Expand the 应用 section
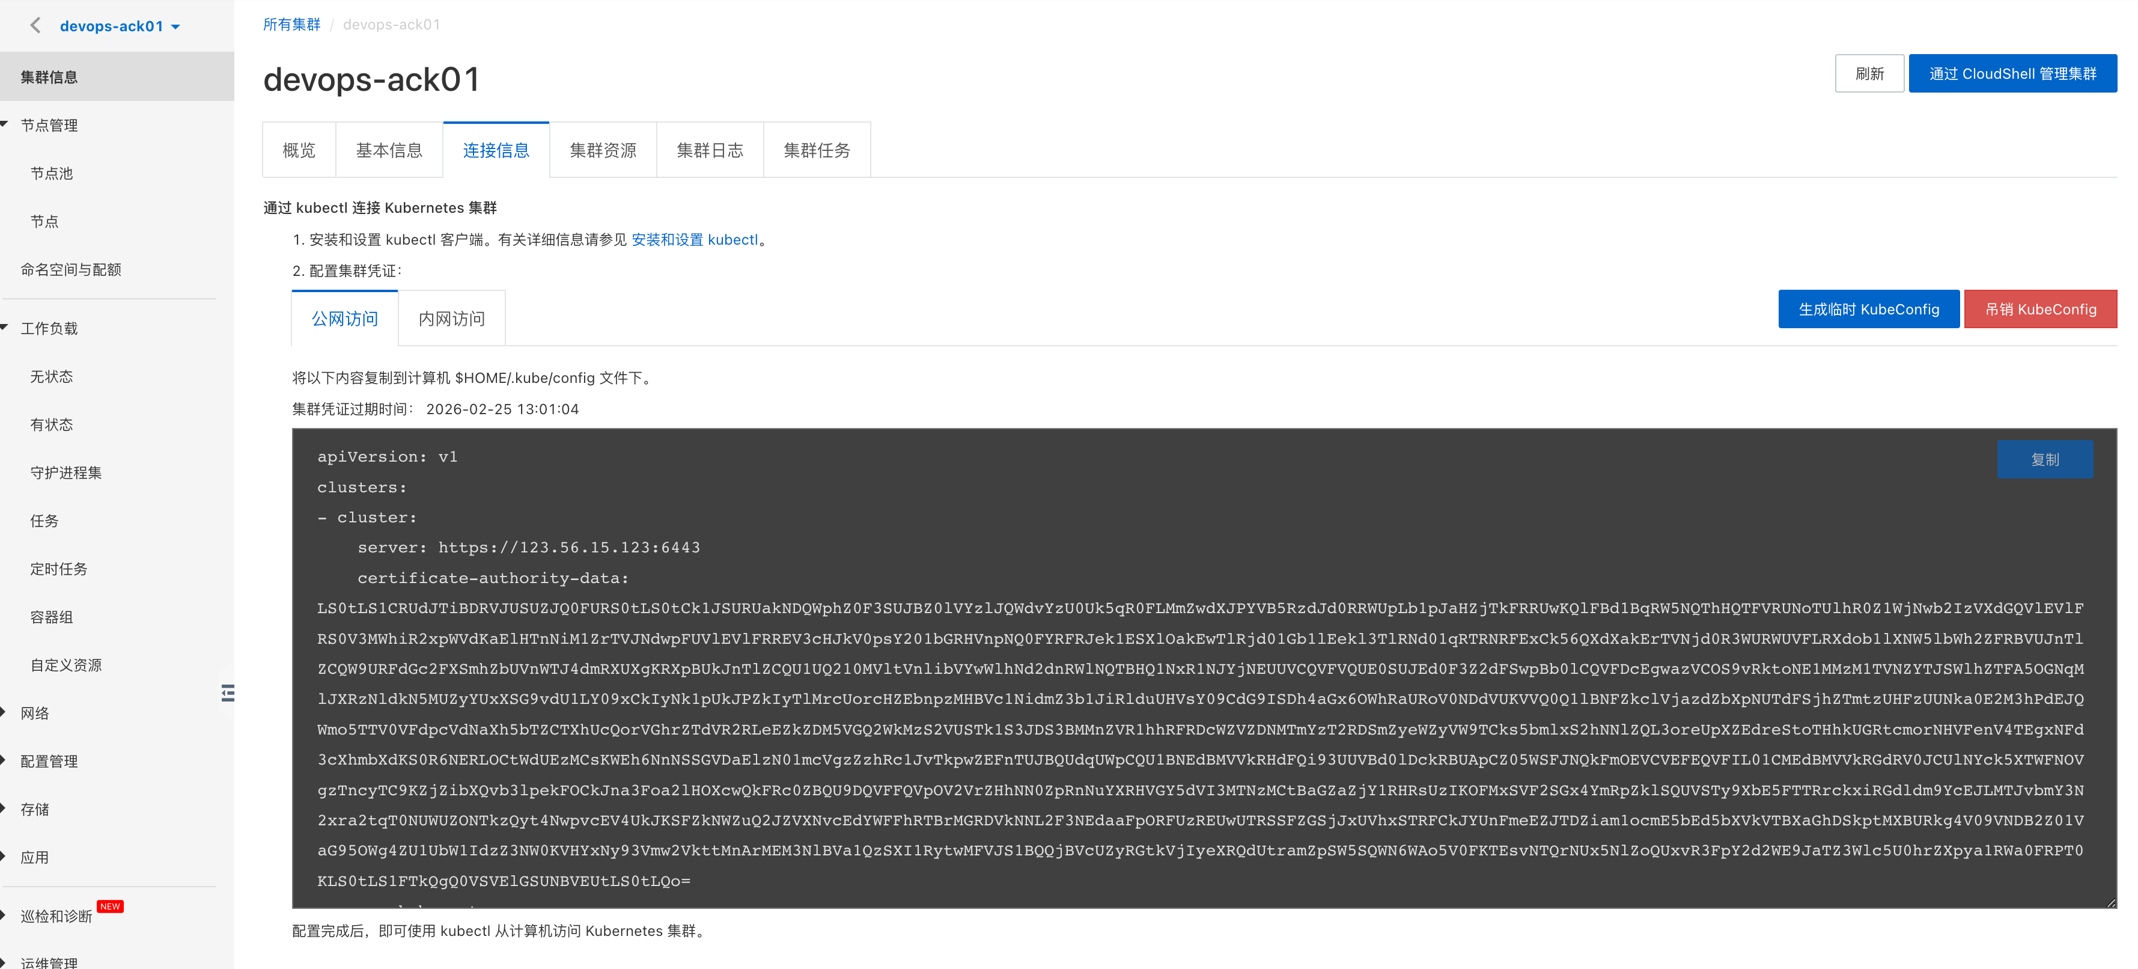Screen dimensions: 2138x969 pos(37,857)
